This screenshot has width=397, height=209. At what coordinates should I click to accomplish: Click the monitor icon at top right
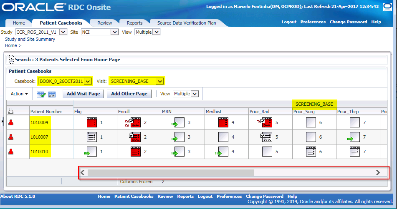click(x=387, y=7)
